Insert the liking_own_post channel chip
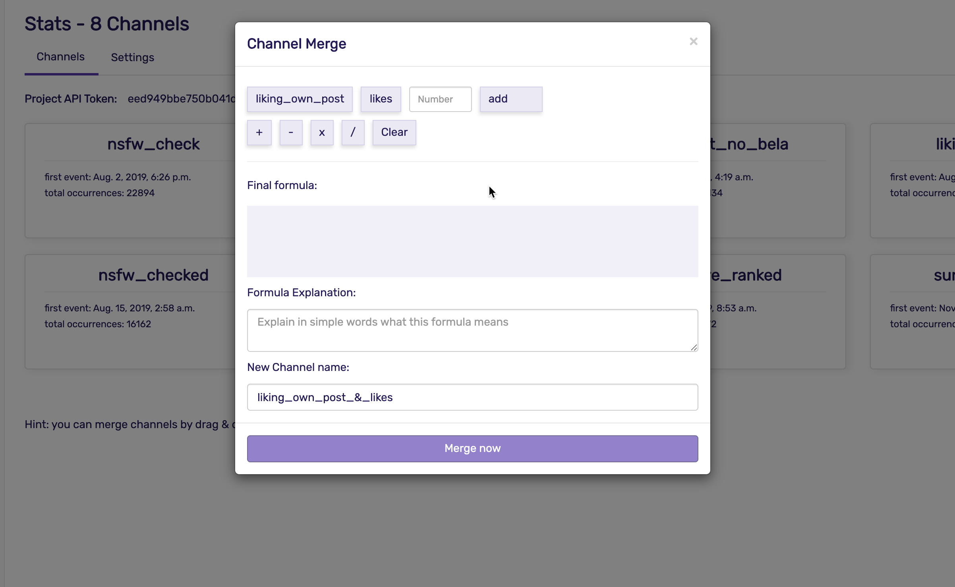The height and width of the screenshot is (587, 955). [300, 99]
